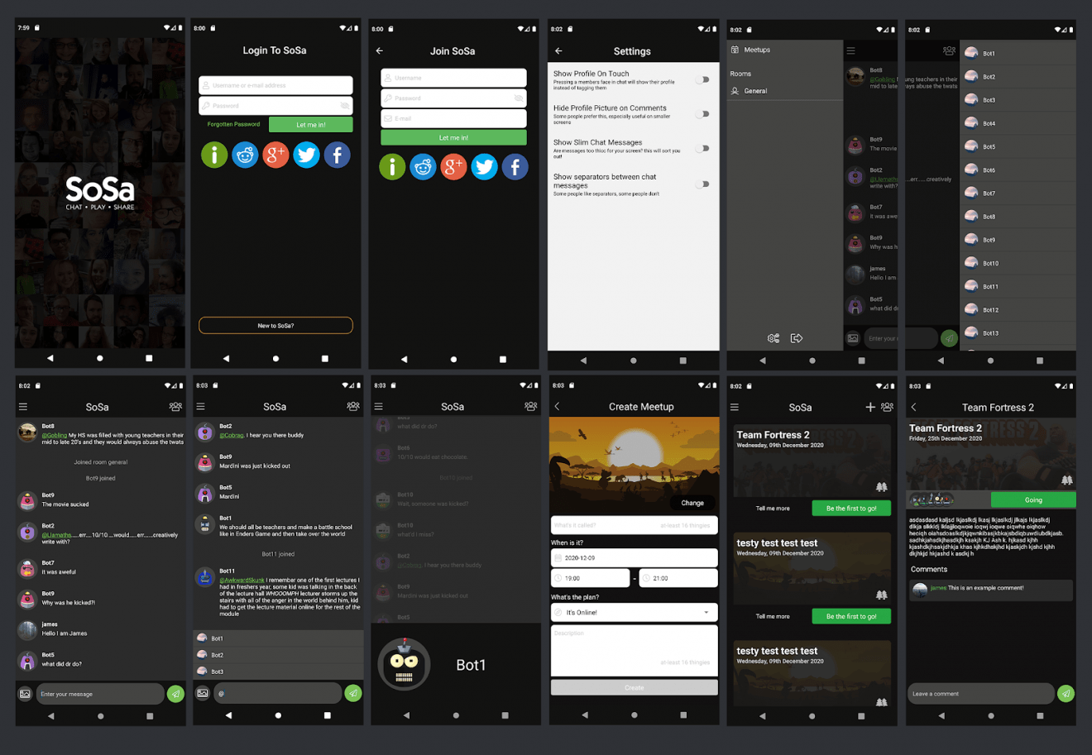This screenshot has height=755, width=1092.
Task: Turn on Show Slim Chat Messages
Action: (x=702, y=149)
